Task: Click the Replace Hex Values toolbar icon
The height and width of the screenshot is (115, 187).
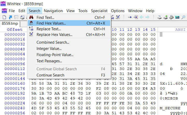Action: [118, 17]
